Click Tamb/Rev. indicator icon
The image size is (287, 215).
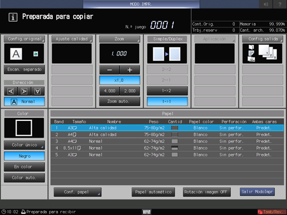pyautogui.click(x=271, y=212)
